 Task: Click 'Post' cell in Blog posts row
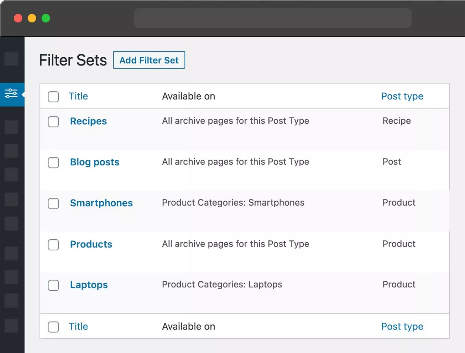(x=392, y=162)
